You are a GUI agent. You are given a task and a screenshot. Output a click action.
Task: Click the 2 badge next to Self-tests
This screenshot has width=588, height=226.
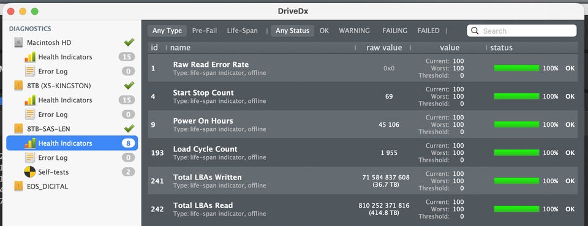coord(128,172)
